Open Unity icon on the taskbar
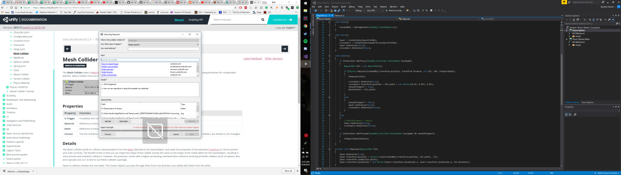 pos(306,64)
